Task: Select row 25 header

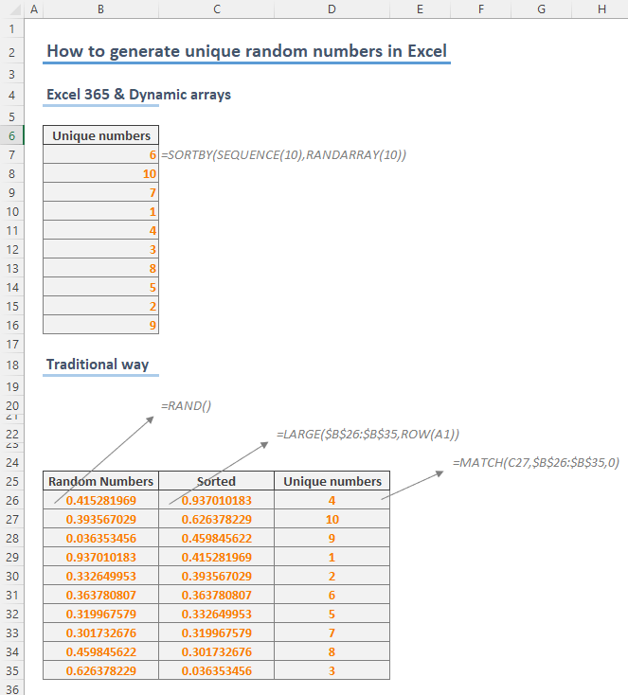Action: 12,481
